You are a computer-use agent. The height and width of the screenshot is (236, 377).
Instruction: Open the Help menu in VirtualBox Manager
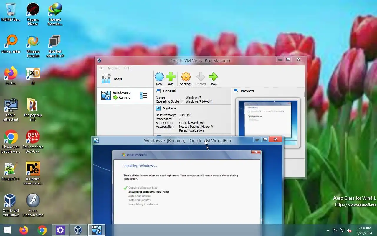click(x=127, y=68)
